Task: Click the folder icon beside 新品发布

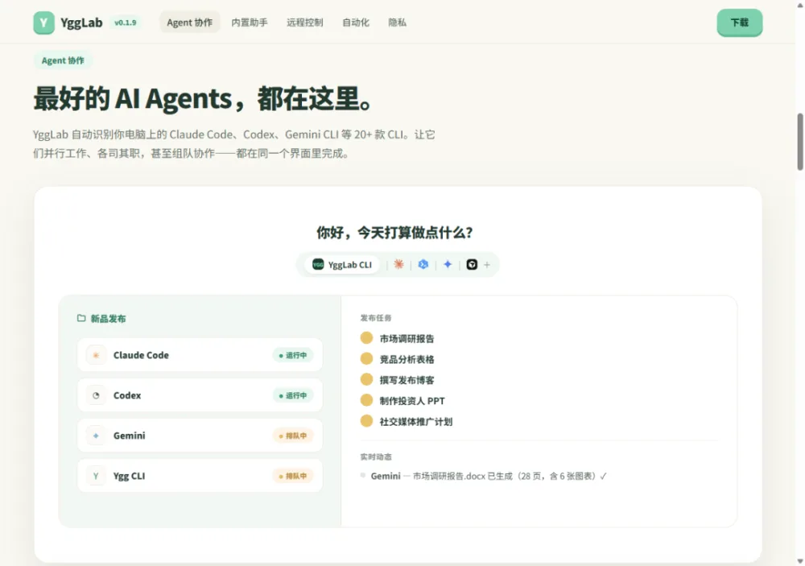Action: coord(81,319)
